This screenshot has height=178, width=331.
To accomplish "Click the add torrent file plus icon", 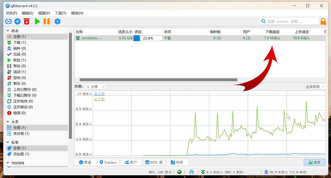I will (17, 21).
